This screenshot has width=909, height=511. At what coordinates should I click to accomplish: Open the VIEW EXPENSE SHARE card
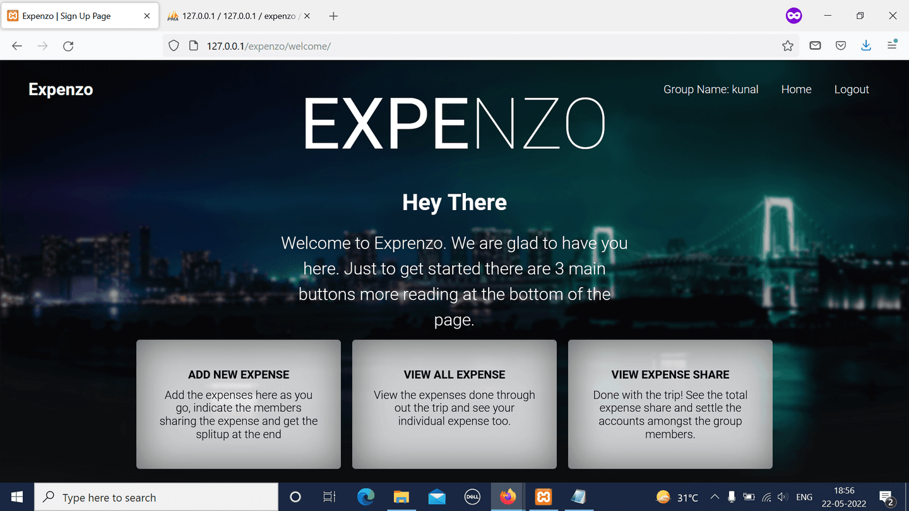pyautogui.click(x=670, y=404)
